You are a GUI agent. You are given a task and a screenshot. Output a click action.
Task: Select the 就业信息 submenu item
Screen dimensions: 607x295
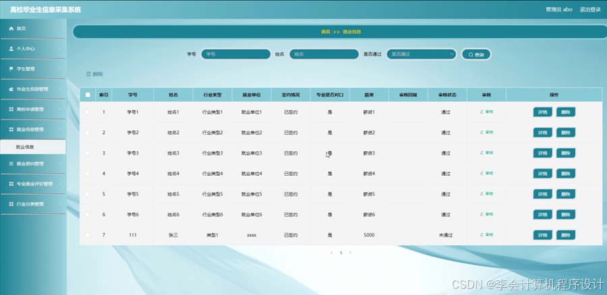33,147
